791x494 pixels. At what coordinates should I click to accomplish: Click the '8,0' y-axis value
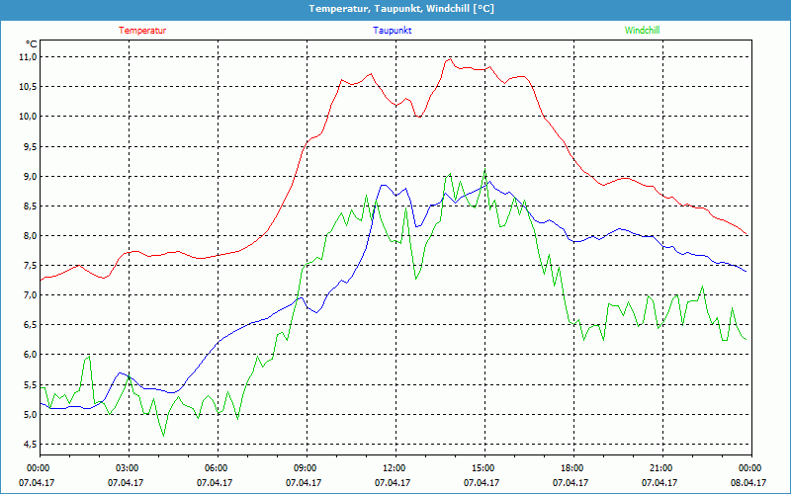(31, 236)
